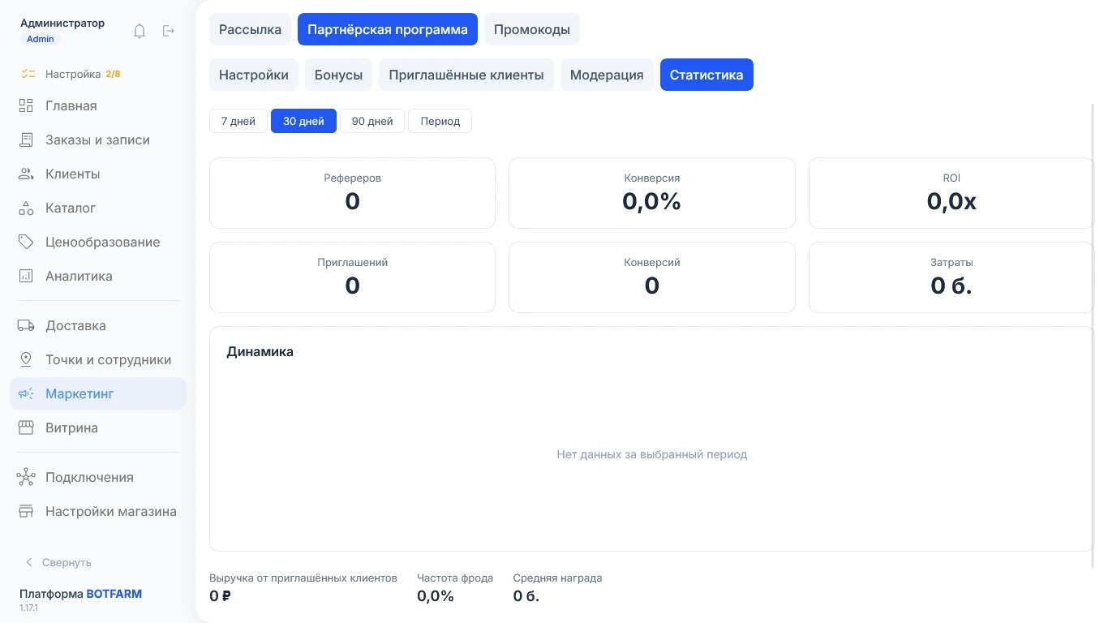This screenshot has width=1108, height=623.
Task: Click the Admin role badge
Action: point(41,39)
